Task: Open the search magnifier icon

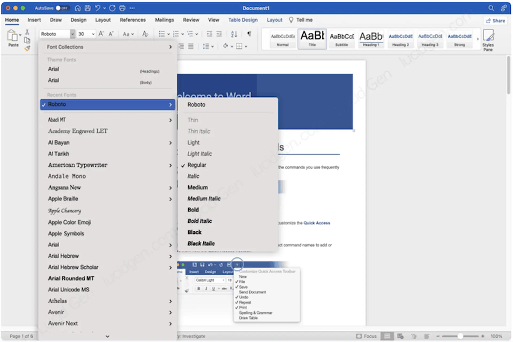Action: (491, 8)
